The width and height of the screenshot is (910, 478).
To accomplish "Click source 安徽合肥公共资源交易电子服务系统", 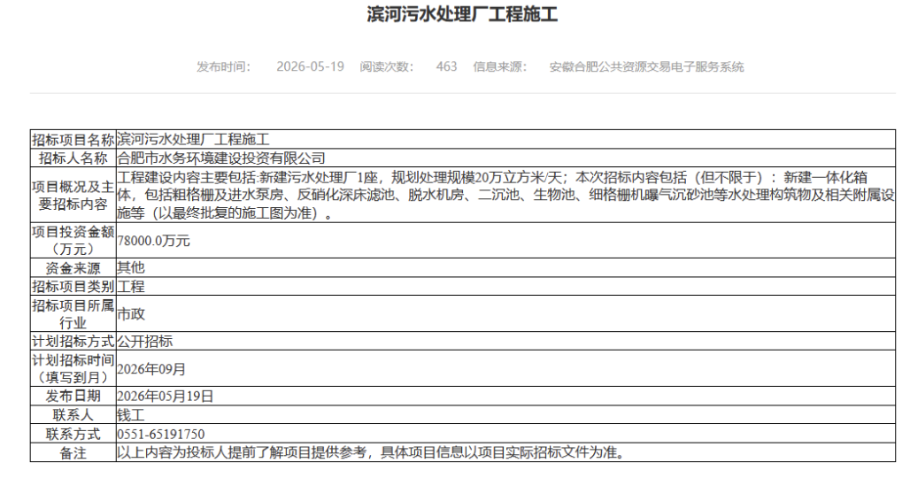I will [x=646, y=66].
